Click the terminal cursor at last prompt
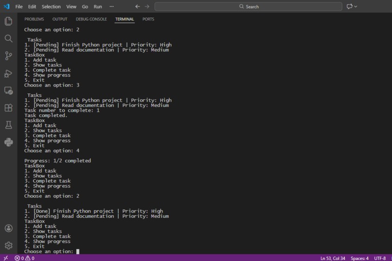The image size is (392, 261). pyautogui.click(x=78, y=251)
